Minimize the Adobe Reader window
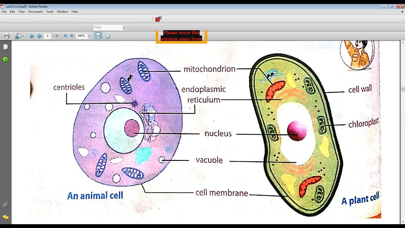Viewport: 405px width, 228px height. click(384, 6)
